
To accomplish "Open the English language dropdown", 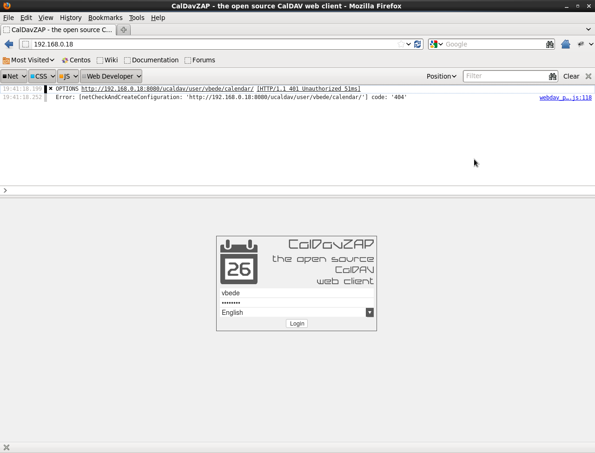I will (x=370, y=313).
